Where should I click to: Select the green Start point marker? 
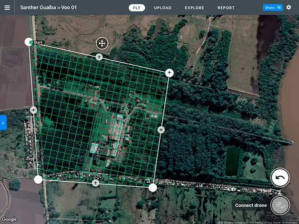click(31, 43)
